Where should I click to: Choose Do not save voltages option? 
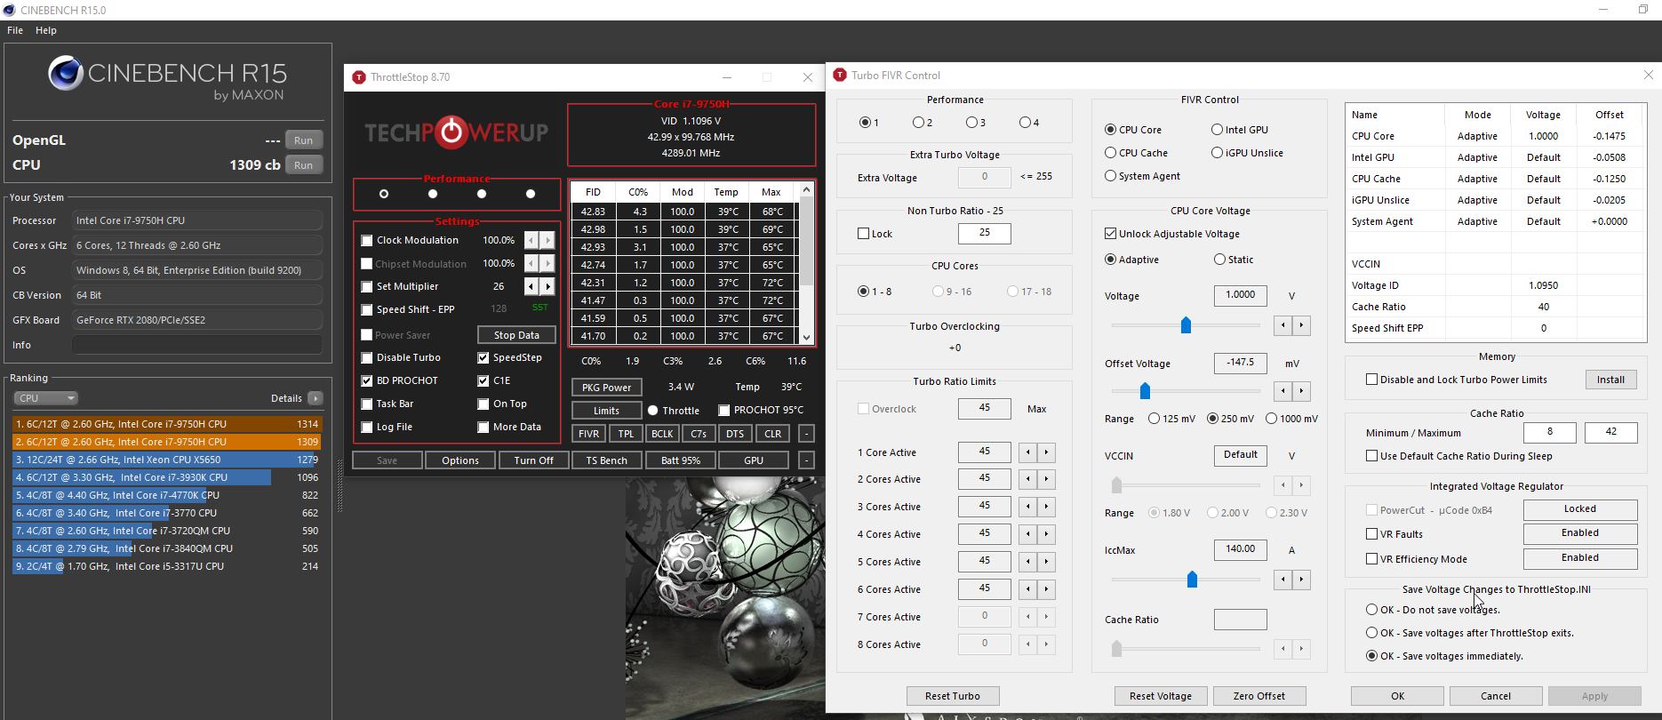click(x=1371, y=610)
